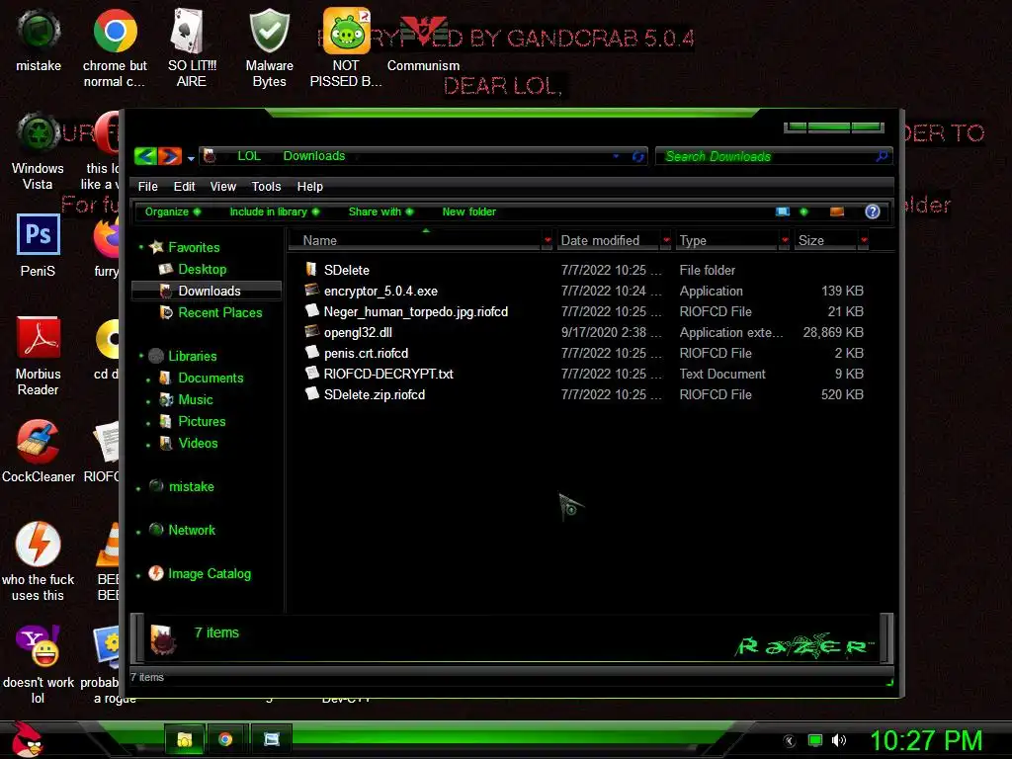Click Favorites in navigation pane

click(x=194, y=247)
